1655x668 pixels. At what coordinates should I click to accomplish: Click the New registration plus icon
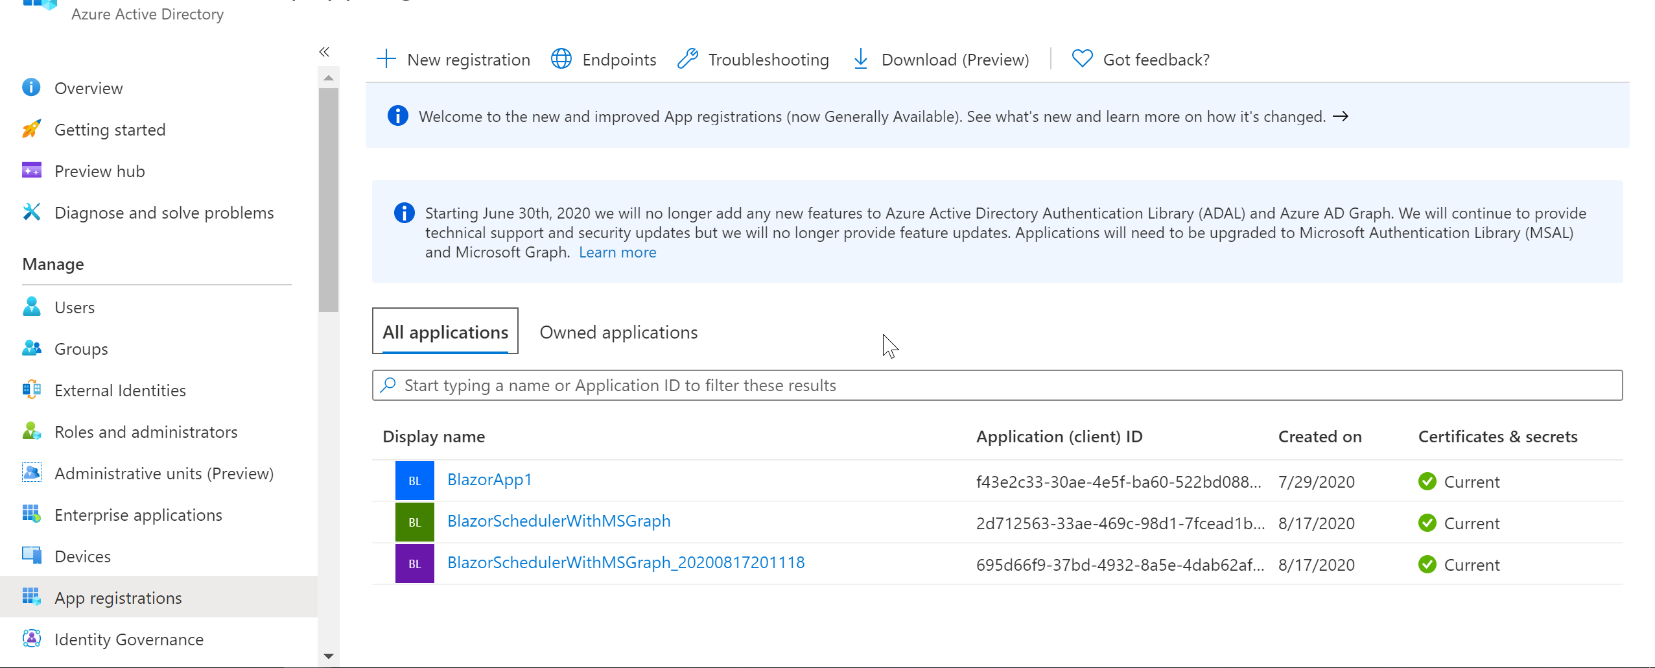point(386,59)
